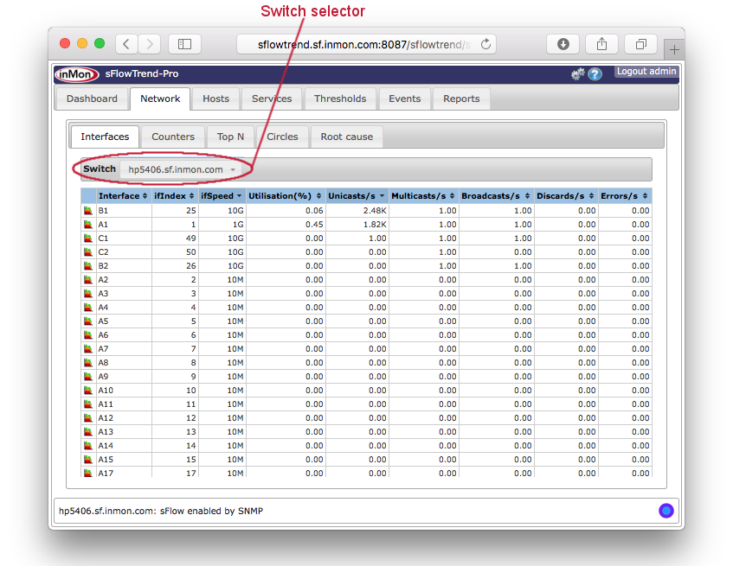733x566 pixels.
Task: Open chart icon for interface B2
Action: [x=88, y=266]
